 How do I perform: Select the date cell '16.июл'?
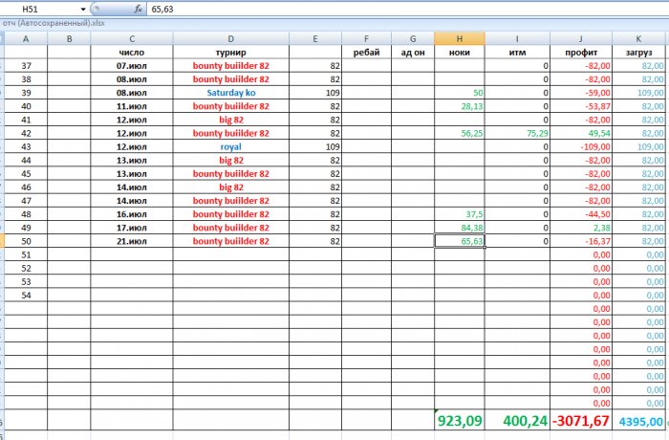(132, 214)
